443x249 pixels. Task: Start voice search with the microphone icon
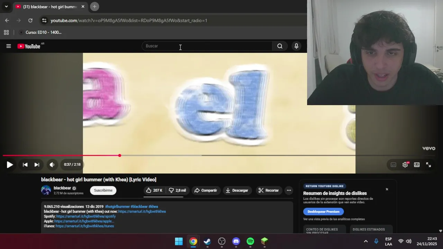pyautogui.click(x=296, y=46)
